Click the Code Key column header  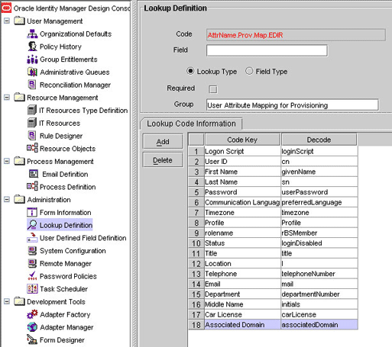(x=242, y=140)
